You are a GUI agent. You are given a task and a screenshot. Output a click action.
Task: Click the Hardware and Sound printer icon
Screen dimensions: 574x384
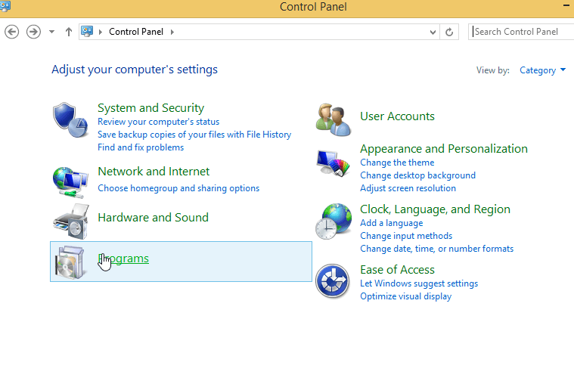71,221
